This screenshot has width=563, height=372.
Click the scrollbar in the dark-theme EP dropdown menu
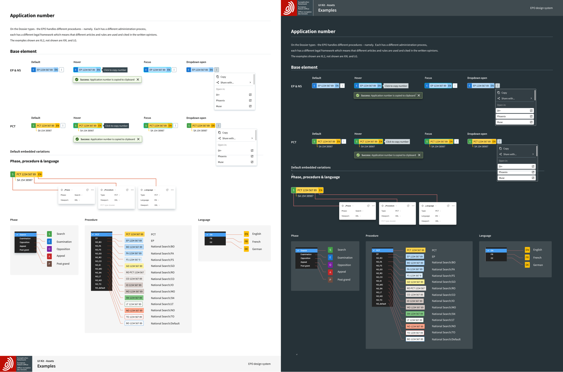coord(535,96)
